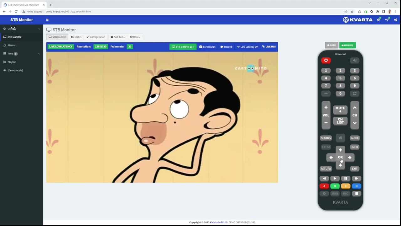Open Alarms in the sidebar
Screen dimensions: 401x226
tap(22, 45)
